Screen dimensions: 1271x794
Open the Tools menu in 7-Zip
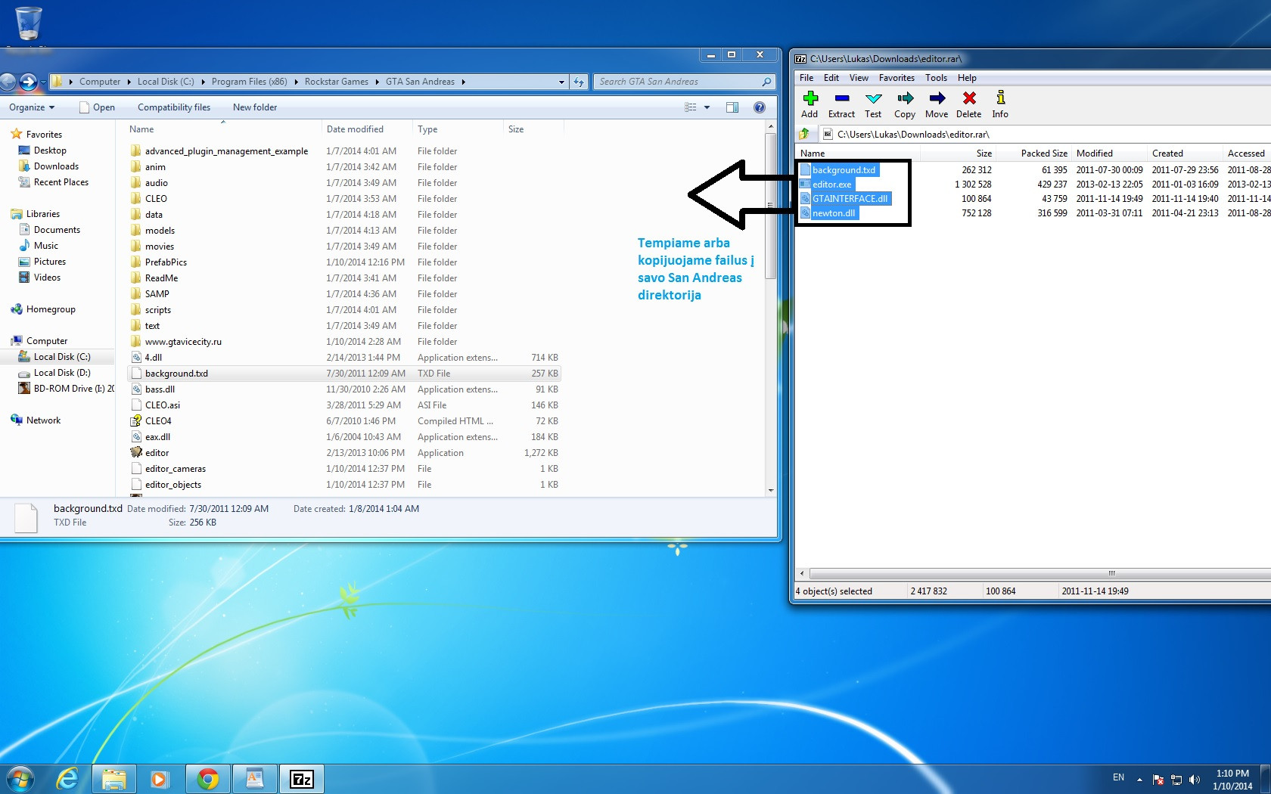click(936, 78)
